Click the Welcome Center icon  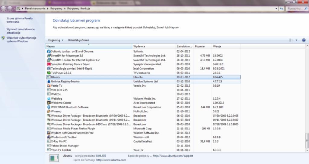click(49, 103)
